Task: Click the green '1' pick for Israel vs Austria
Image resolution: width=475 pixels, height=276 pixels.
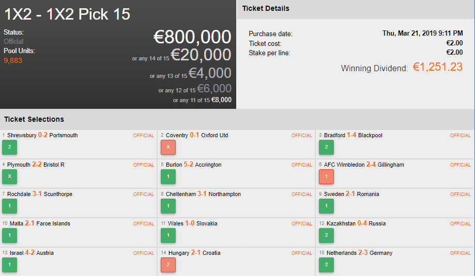Action: [x=9, y=265]
